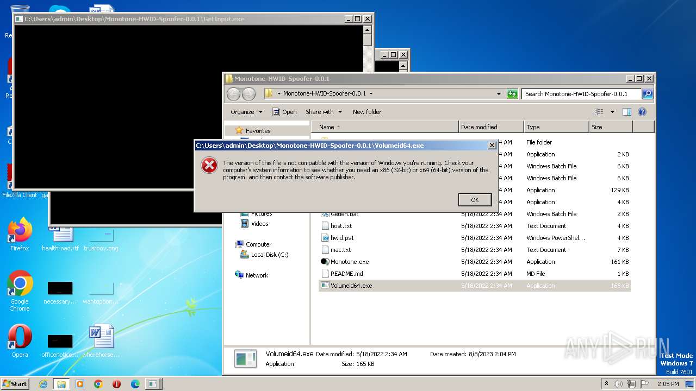Launch Internet Explorer from the taskbar
The width and height of the screenshot is (696, 391).
tap(43, 384)
